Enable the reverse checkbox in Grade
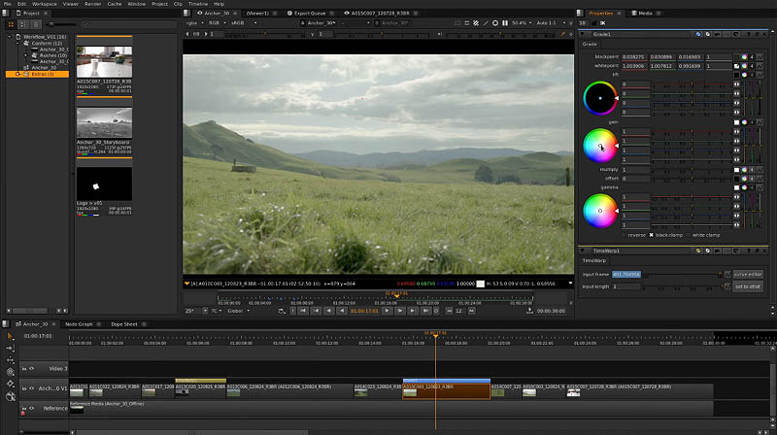The height and width of the screenshot is (435, 777). 624,235
